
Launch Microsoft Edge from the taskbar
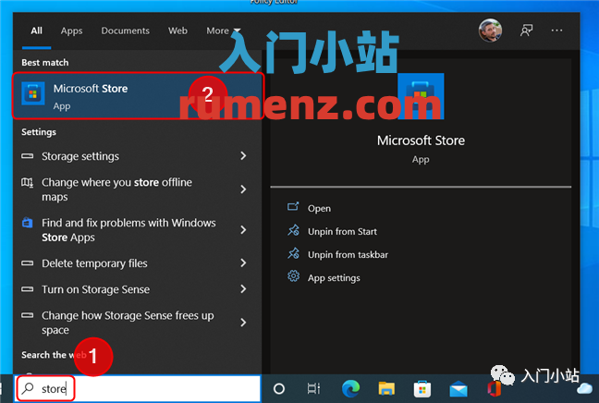tap(350, 389)
